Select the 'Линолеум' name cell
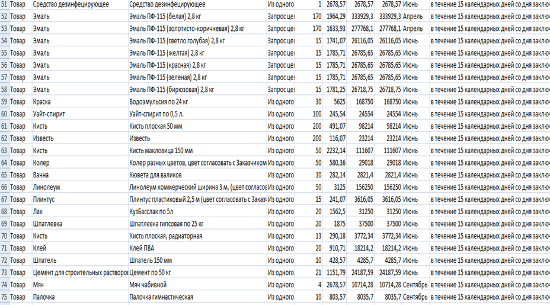Viewport: 550px width, 305px height. coord(81,188)
